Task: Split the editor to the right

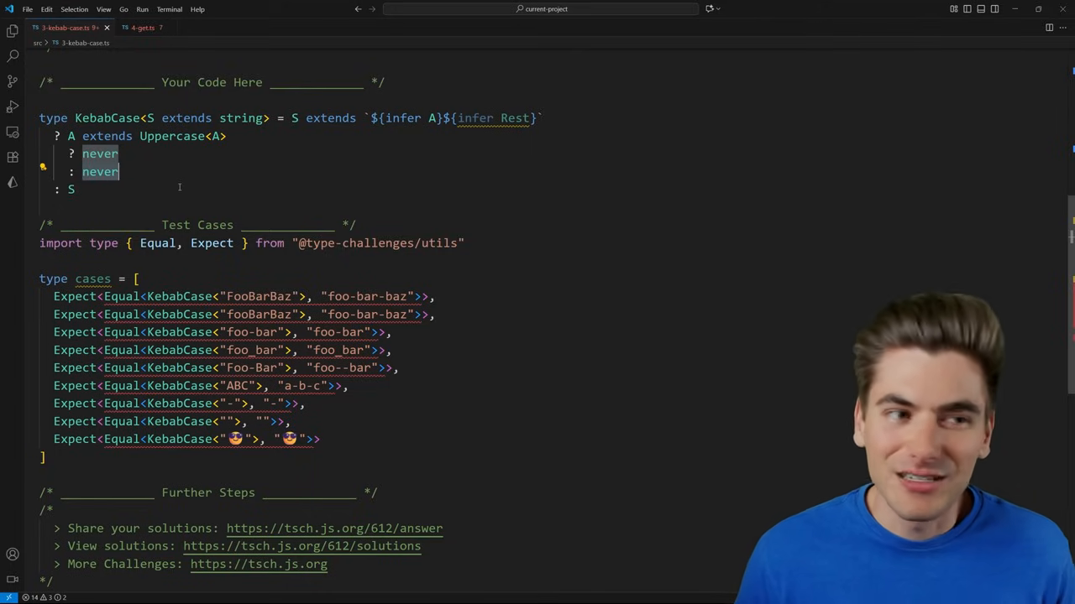Action: [x=1049, y=28]
